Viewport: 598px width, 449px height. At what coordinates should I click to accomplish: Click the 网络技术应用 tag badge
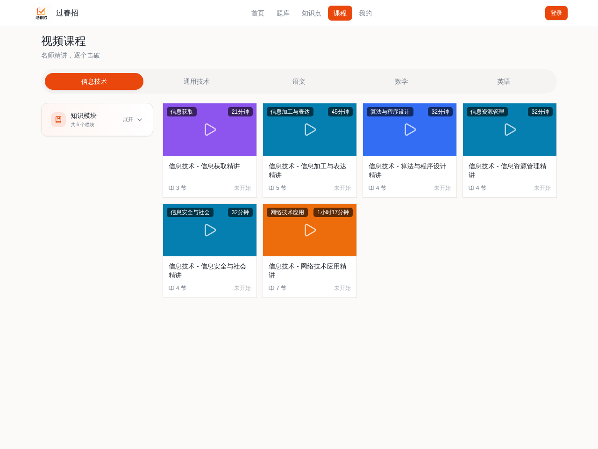(x=287, y=212)
